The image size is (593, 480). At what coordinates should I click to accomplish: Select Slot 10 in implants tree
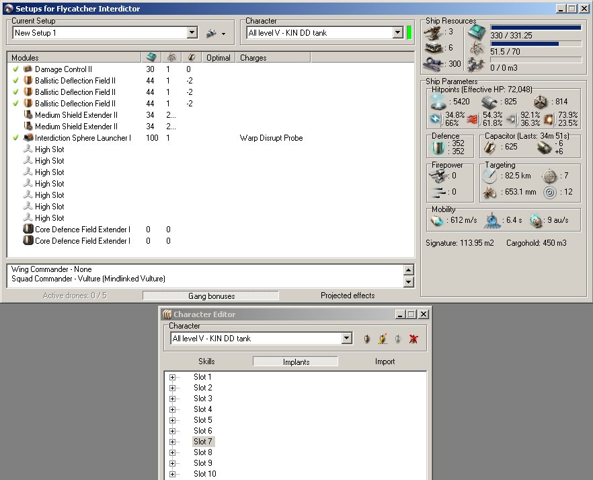pos(204,474)
